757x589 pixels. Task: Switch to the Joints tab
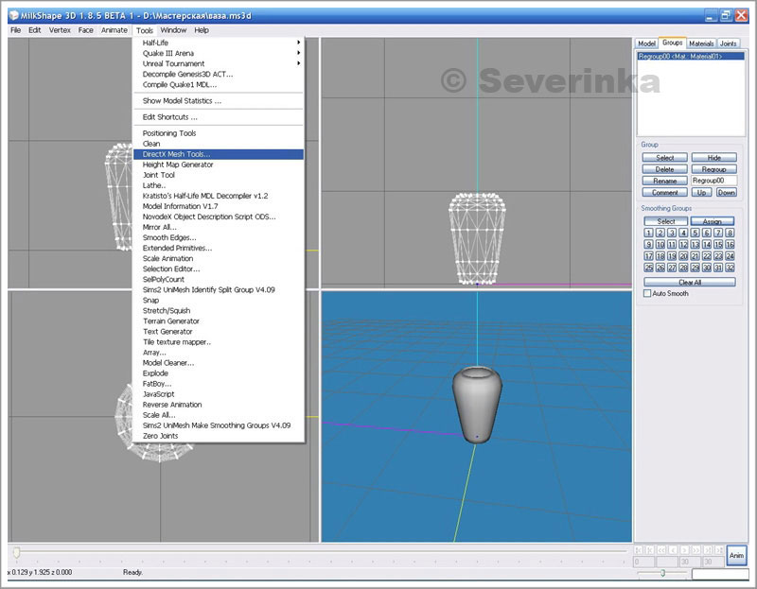(729, 43)
